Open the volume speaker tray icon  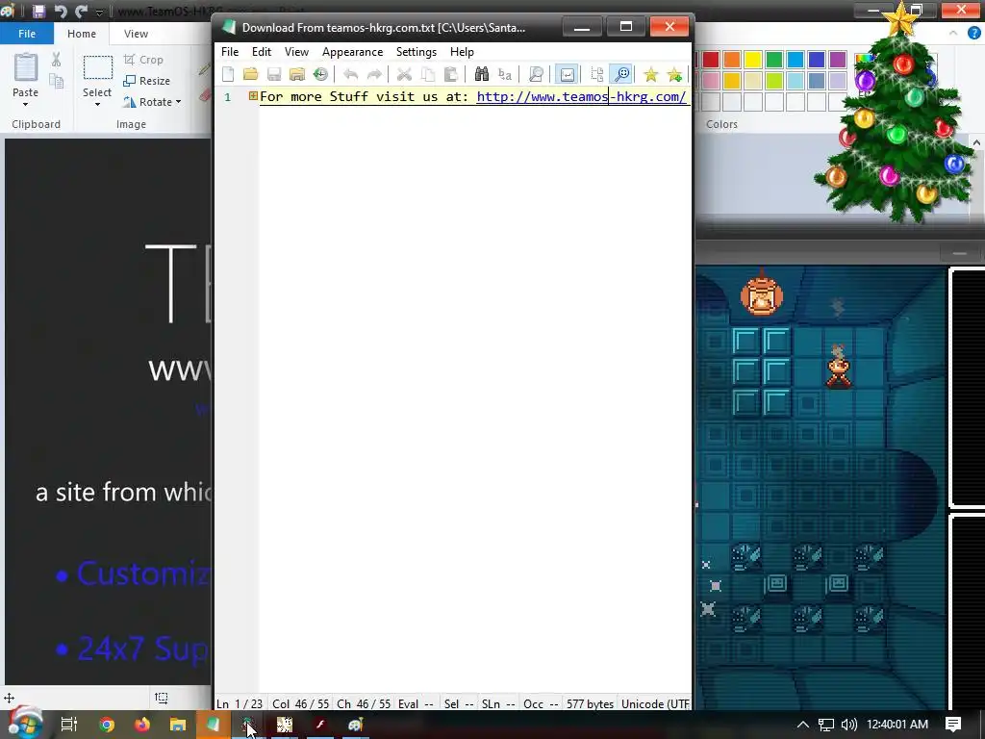[x=848, y=725]
